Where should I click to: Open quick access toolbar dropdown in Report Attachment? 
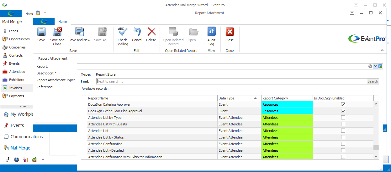click(45, 13)
